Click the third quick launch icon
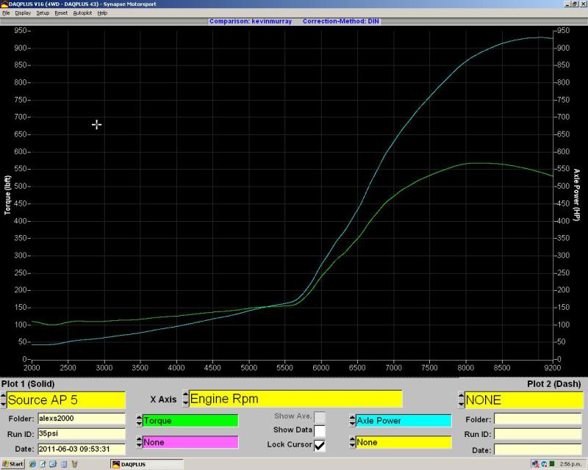 click(53, 464)
